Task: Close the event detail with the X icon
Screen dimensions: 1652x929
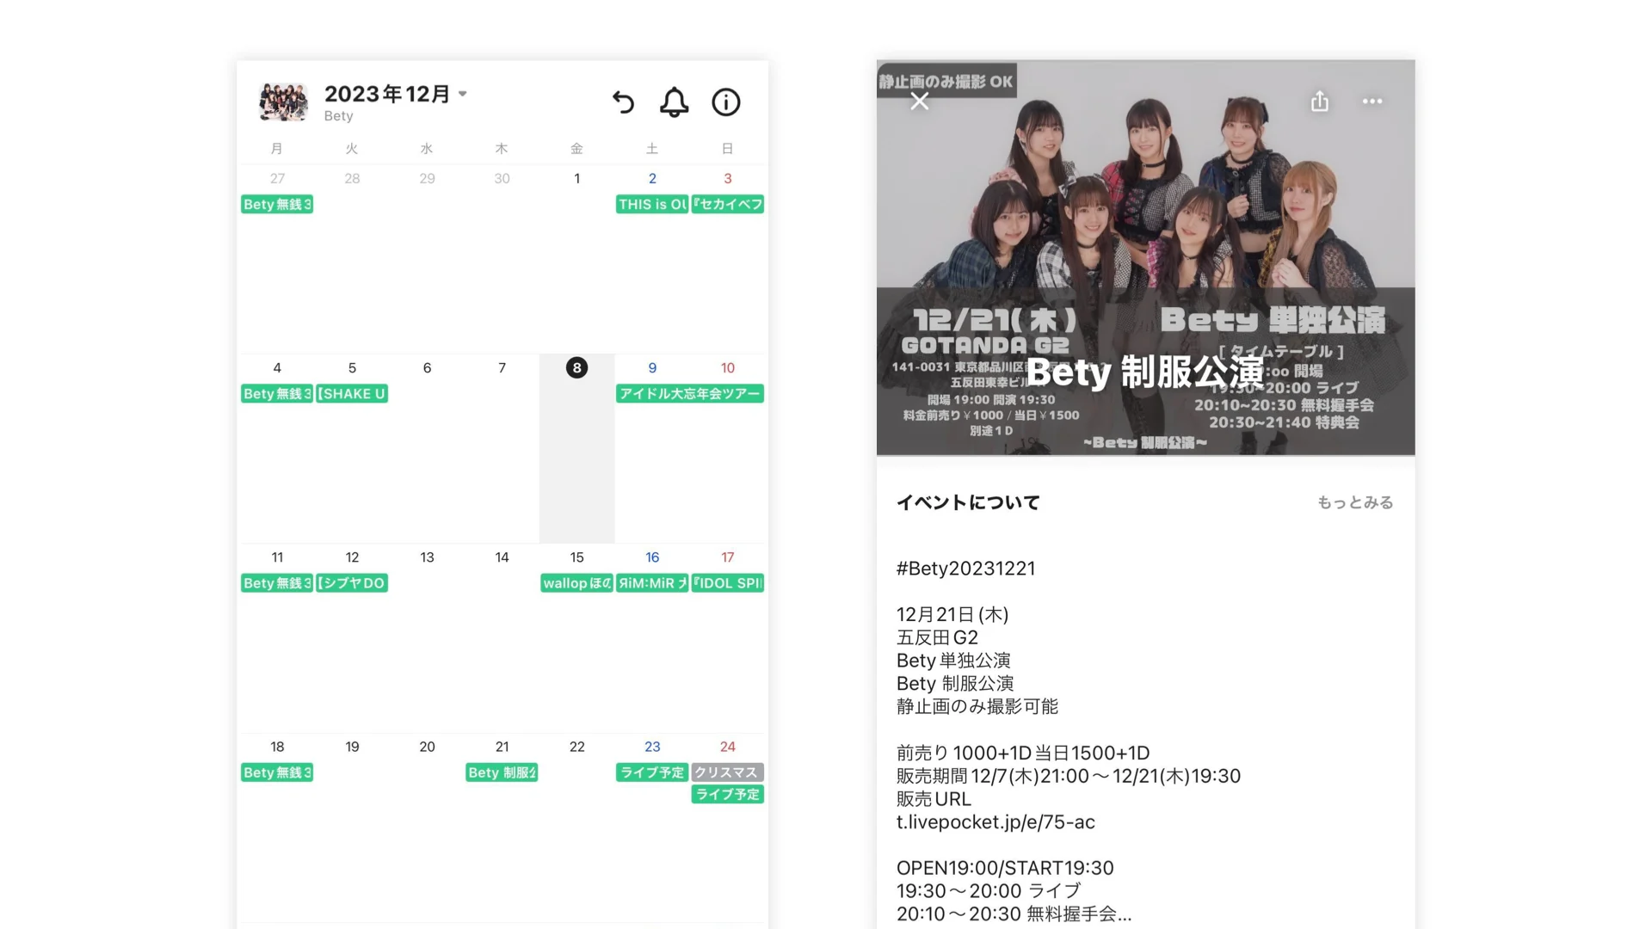Action: pyautogui.click(x=920, y=102)
